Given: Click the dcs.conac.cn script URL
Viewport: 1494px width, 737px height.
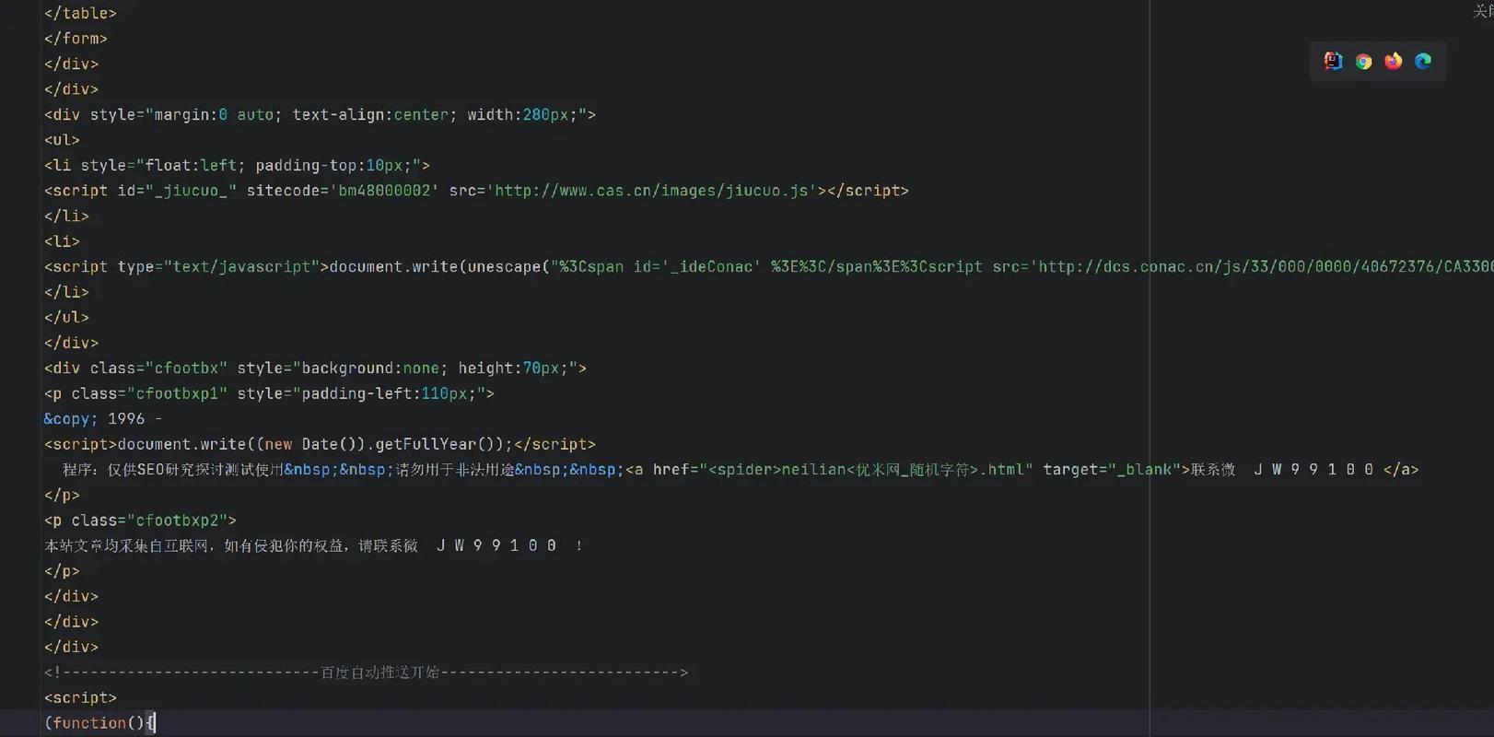Looking at the screenshot, I should [1266, 267].
